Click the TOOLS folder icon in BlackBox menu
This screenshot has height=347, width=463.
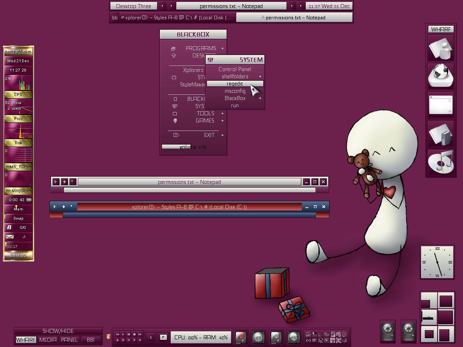click(x=175, y=113)
